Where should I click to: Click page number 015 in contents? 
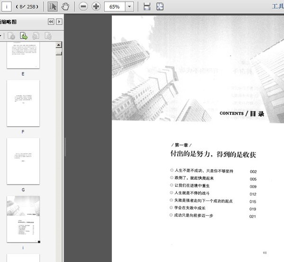(x=253, y=201)
